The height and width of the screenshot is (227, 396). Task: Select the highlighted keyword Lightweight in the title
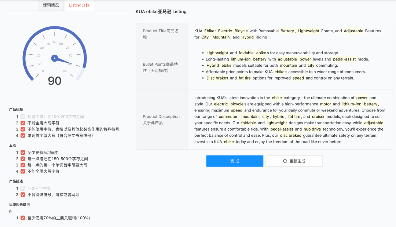coord(308,31)
